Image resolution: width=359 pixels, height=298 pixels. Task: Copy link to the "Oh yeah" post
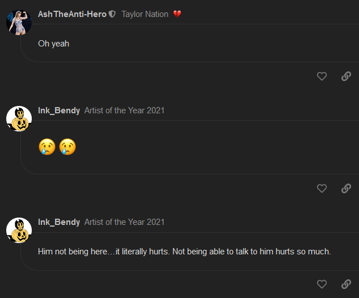pos(346,76)
